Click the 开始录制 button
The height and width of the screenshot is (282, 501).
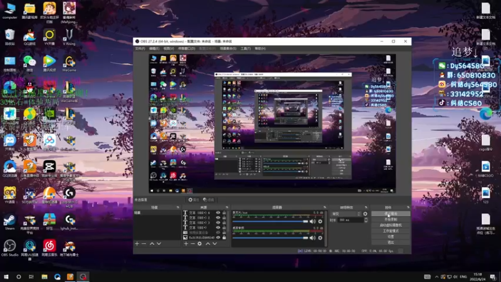[x=390, y=220]
